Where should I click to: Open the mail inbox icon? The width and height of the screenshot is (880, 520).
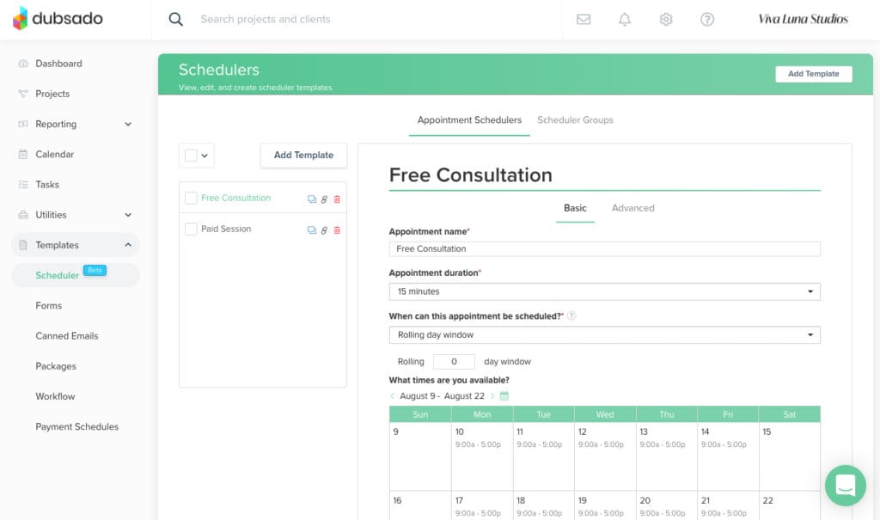[x=584, y=19]
